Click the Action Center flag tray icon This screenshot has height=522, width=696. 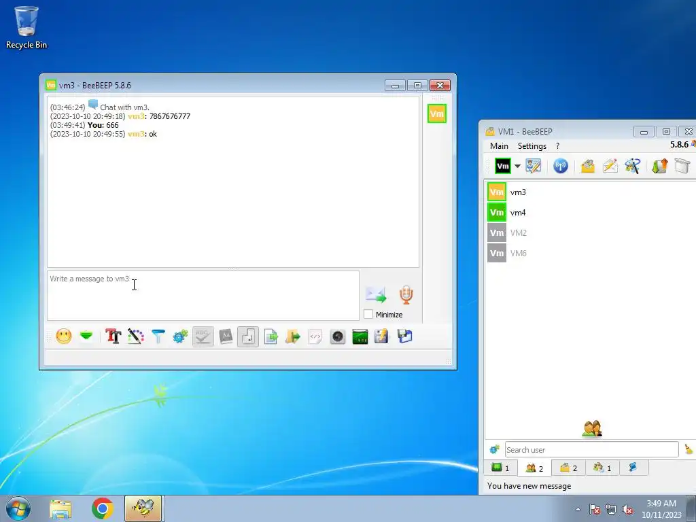coord(594,510)
